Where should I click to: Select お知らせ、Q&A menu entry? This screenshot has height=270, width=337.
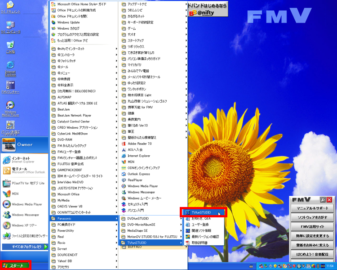204,219
